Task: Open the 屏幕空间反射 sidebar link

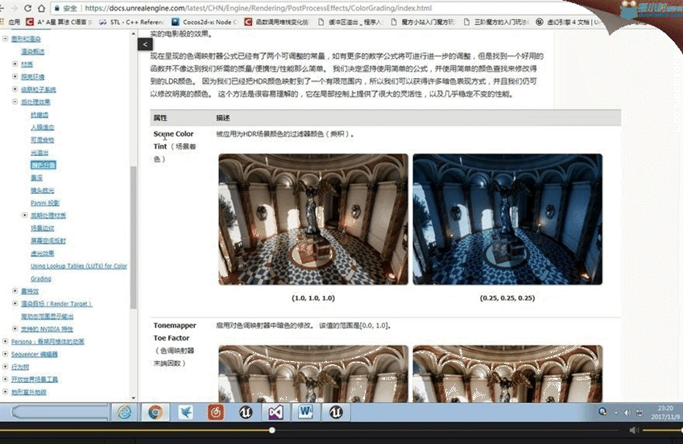Action: coord(48,241)
